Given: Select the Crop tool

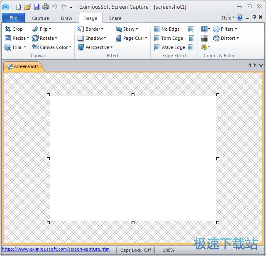Looking at the screenshot, I should click(14, 29).
